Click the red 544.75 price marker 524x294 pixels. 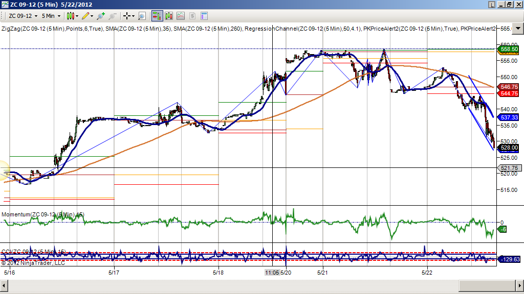pyautogui.click(x=508, y=93)
